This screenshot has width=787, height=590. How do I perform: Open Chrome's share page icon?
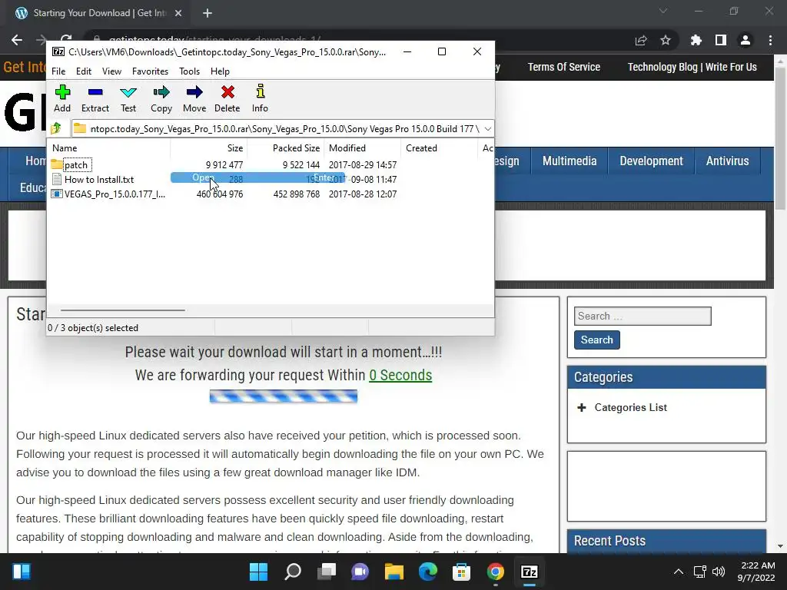point(641,40)
